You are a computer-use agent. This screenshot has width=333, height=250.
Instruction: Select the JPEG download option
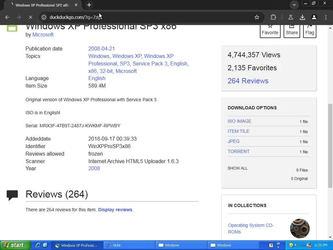[233, 141]
